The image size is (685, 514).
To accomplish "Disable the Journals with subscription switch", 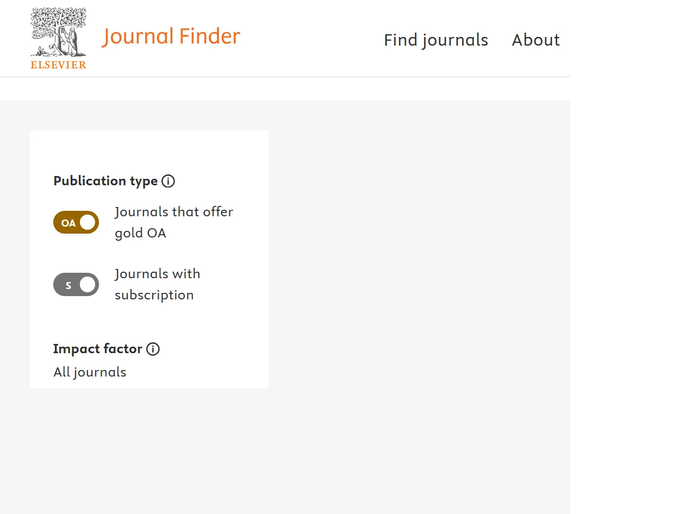I will coord(76,284).
